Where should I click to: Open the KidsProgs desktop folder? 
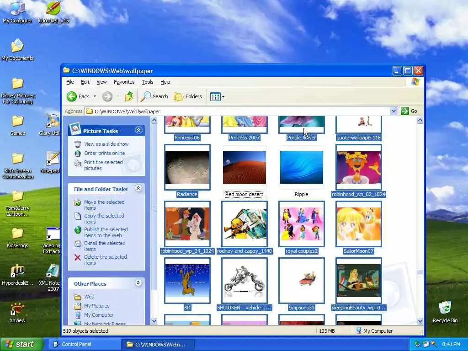pos(18,238)
